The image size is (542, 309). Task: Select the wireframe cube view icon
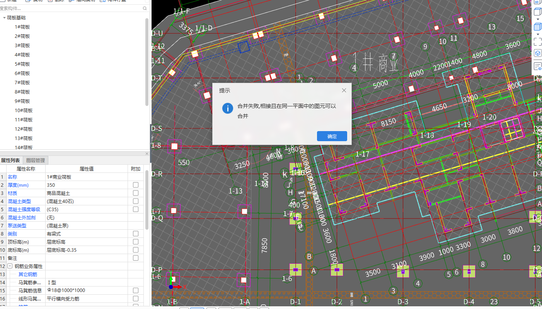537,12
